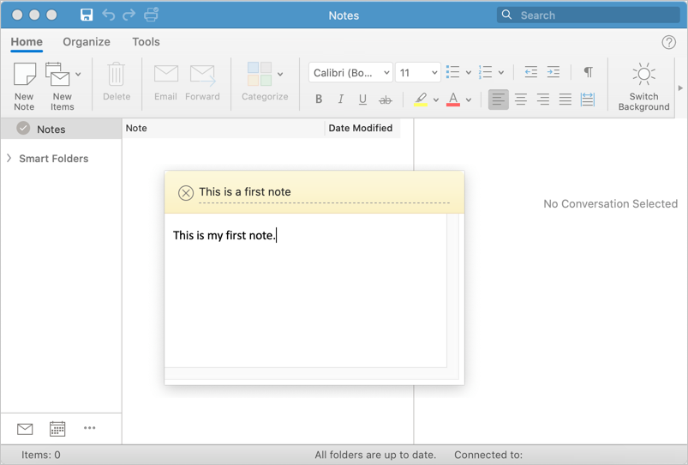Sort notes by Date Modified column

[361, 128]
